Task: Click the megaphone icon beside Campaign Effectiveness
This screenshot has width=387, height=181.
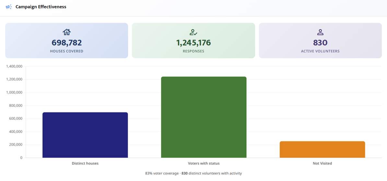Action: point(9,7)
